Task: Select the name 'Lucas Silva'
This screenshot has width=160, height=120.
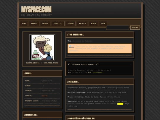Action: tap(47, 81)
